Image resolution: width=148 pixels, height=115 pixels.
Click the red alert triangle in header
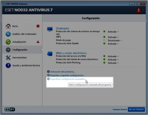pos(139,10)
